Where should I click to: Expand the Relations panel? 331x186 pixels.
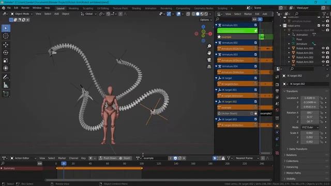pos(291,155)
